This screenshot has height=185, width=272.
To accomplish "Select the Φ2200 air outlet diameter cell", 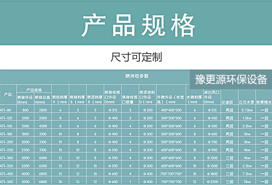I will point(212,182).
